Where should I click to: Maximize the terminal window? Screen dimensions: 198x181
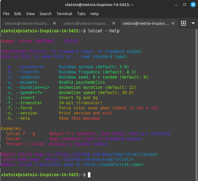click(x=185, y=5)
